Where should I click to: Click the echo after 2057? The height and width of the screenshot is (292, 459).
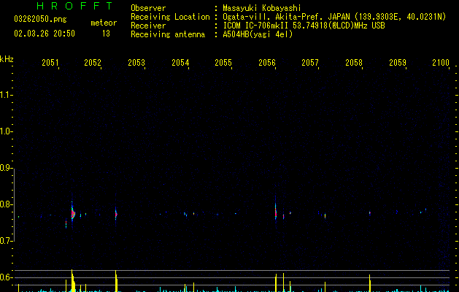(x=325, y=216)
